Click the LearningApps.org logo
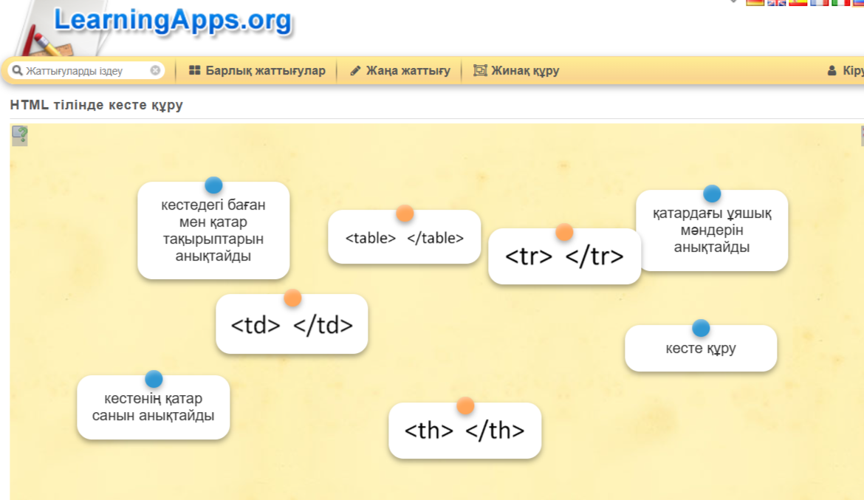 [x=173, y=21]
